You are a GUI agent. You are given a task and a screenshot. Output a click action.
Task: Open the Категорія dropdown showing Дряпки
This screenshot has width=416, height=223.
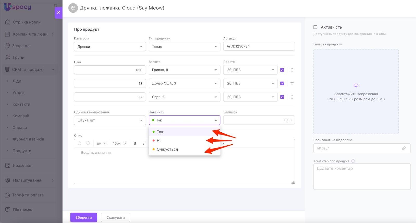click(x=110, y=47)
